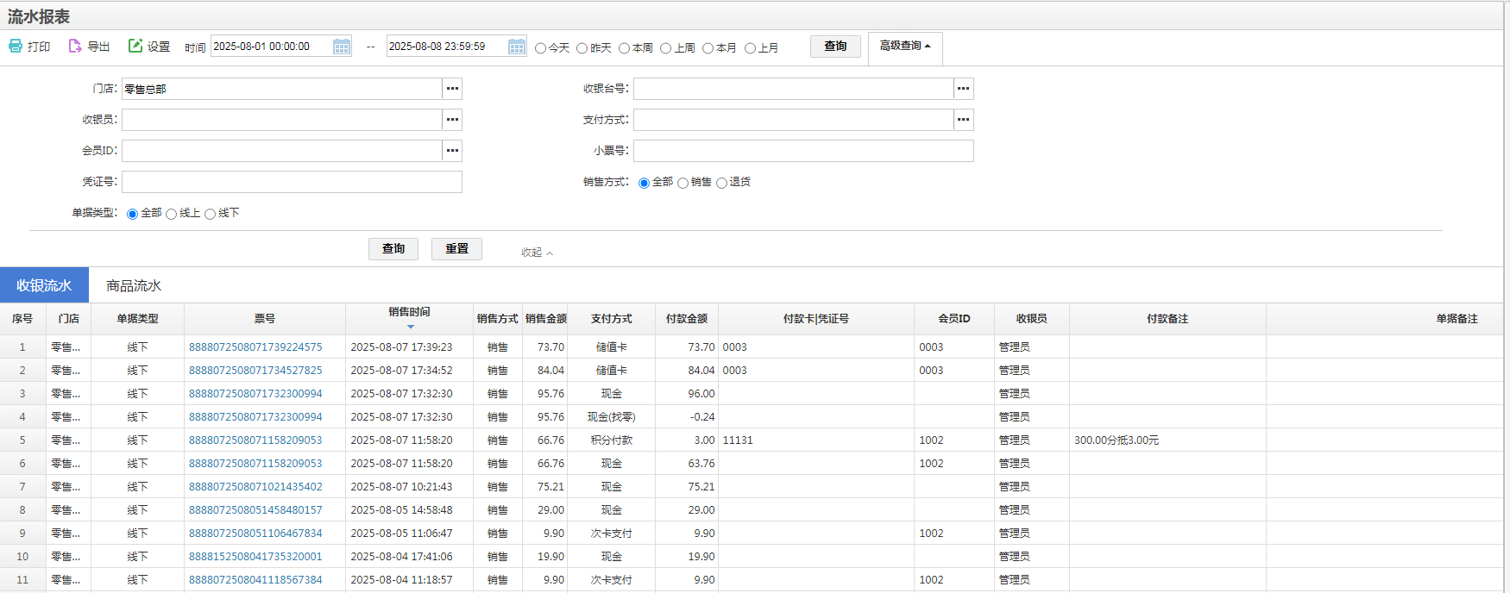Open ticket 888815250804173532​0001
The width and height of the screenshot is (1510, 593).
[x=255, y=557]
